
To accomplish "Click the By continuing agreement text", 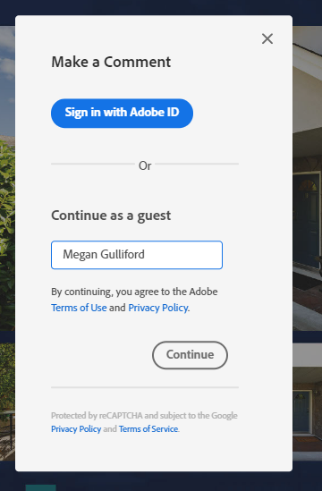I will (134, 292).
